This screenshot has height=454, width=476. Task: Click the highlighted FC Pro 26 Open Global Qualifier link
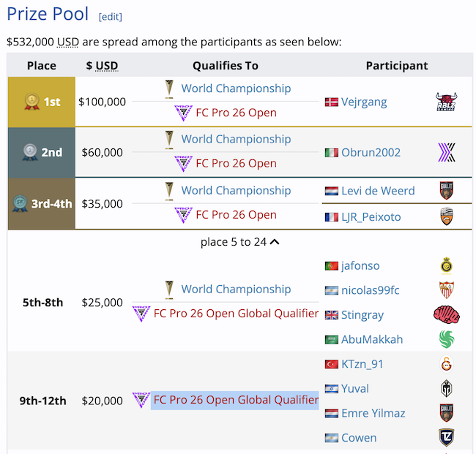coord(235,400)
